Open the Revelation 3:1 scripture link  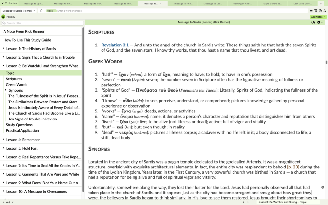(x=115, y=45)
